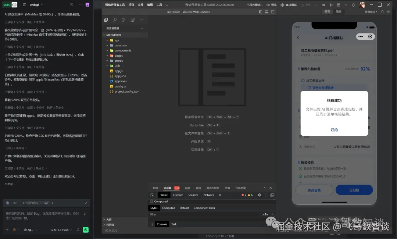
Task: Click the sparkle prompt-enhance icon in the chat input
Action: pyautogui.click(x=85, y=214)
